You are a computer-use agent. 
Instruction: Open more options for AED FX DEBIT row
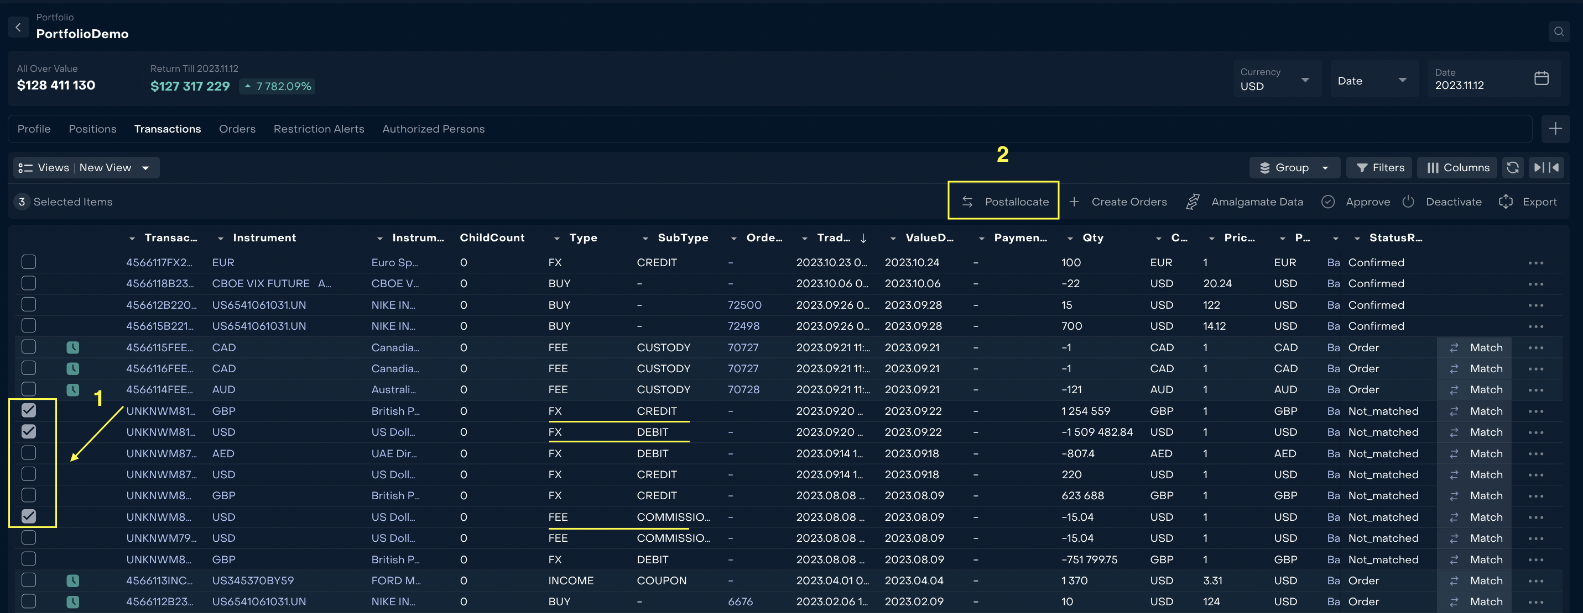(1535, 454)
